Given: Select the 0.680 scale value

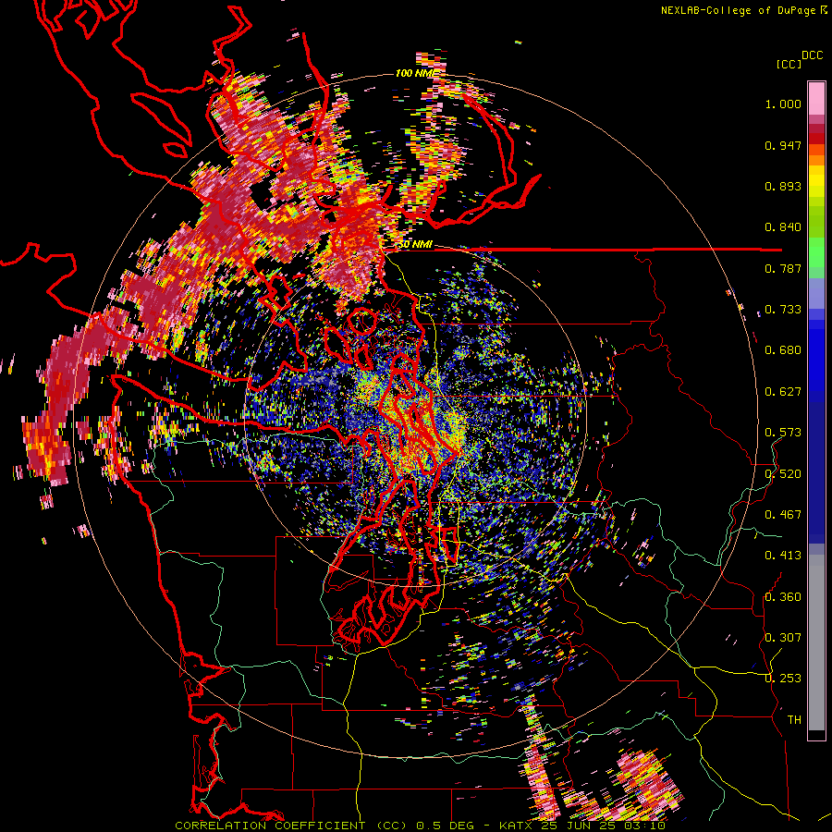Looking at the screenshot, I should (x=783, y=350).
